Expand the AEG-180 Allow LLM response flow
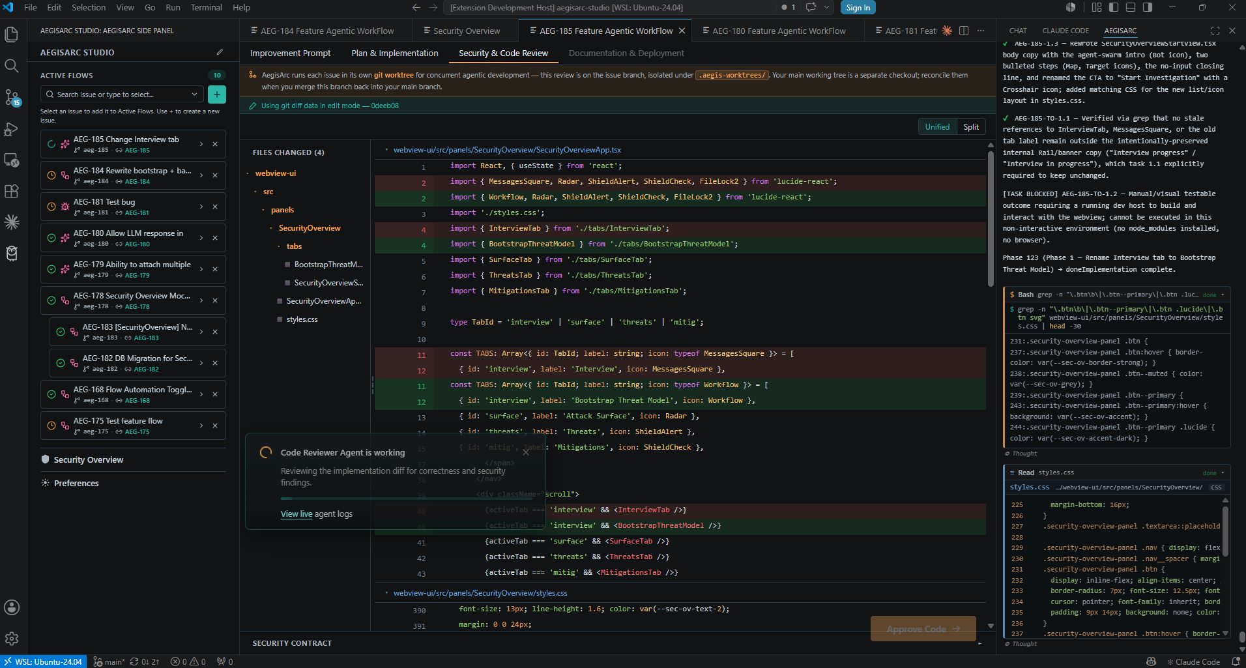1246x668 pixels. [x=201, y=238]
